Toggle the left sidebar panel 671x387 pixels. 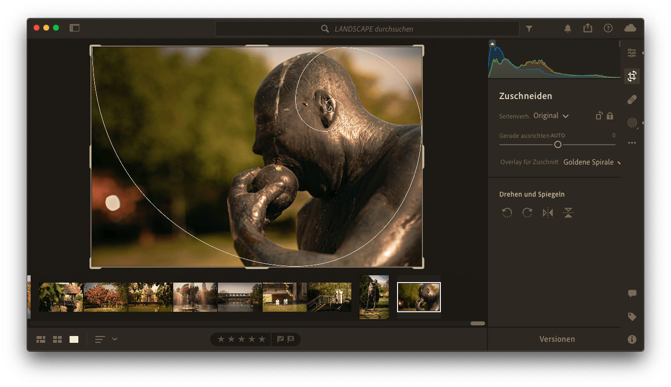coord(74,28)
